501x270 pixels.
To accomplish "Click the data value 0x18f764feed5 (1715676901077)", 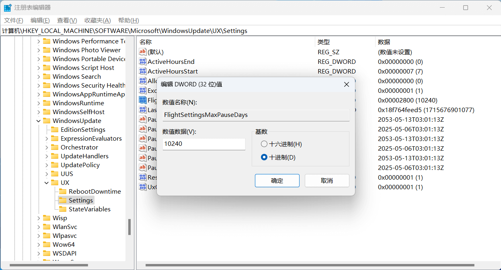I will (426, 110).
